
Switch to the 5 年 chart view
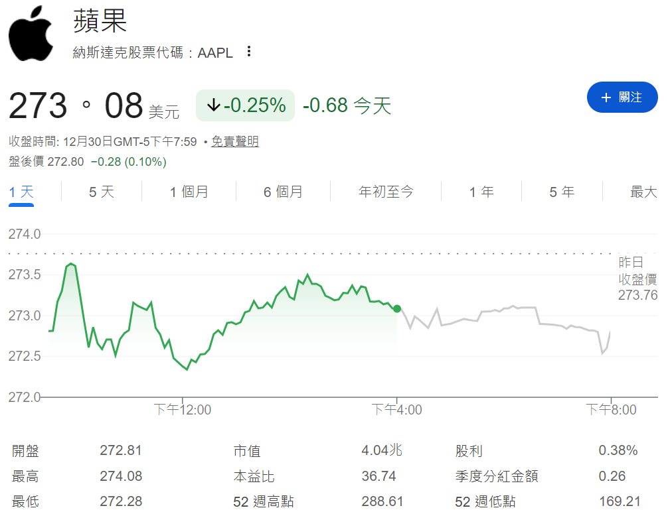tap(562, 192)
